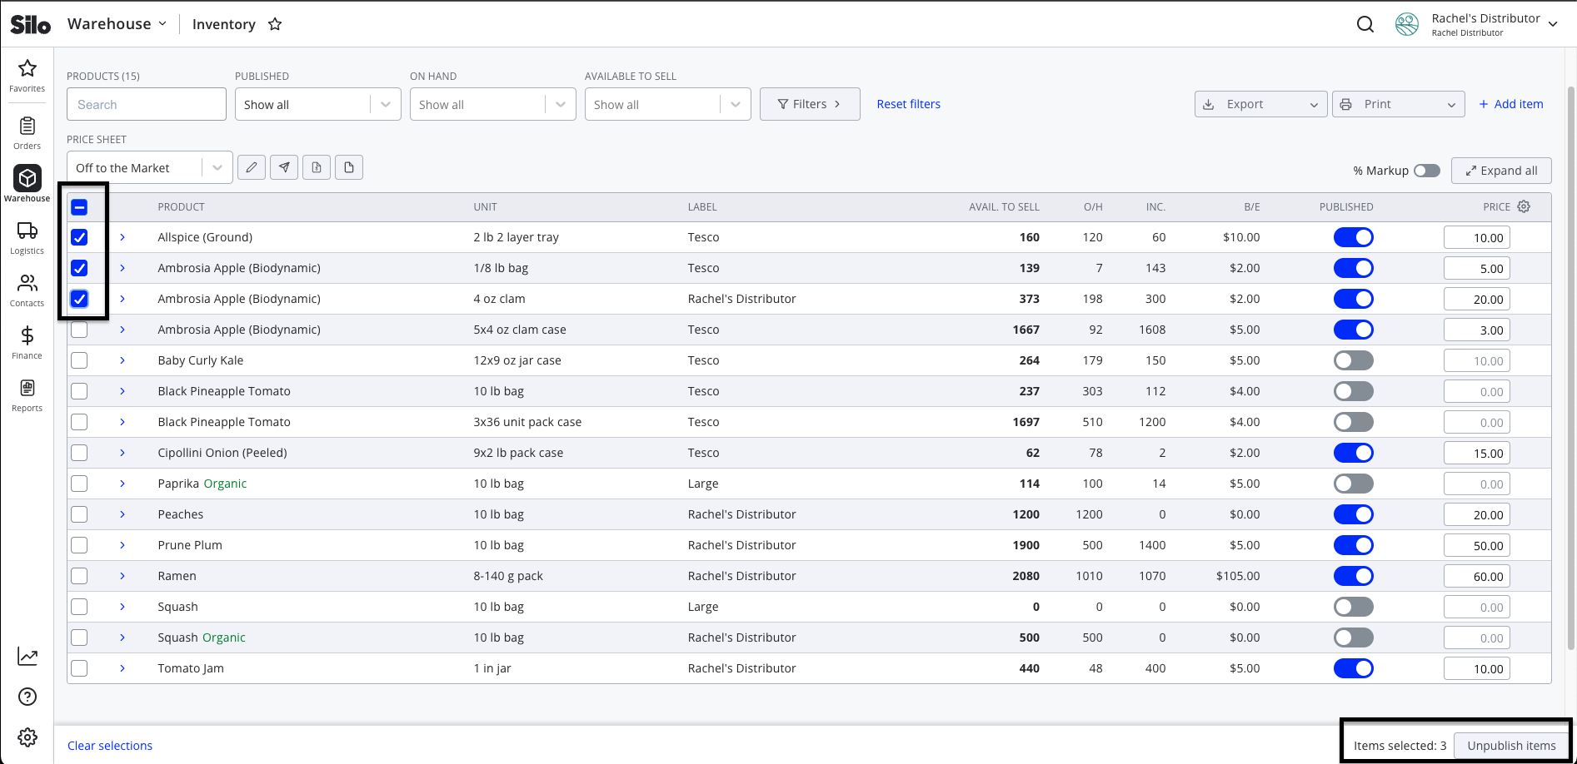Screen dimensions: 1577x764
Task: Go to the Finance dollar icon
Action: point(27,335)
